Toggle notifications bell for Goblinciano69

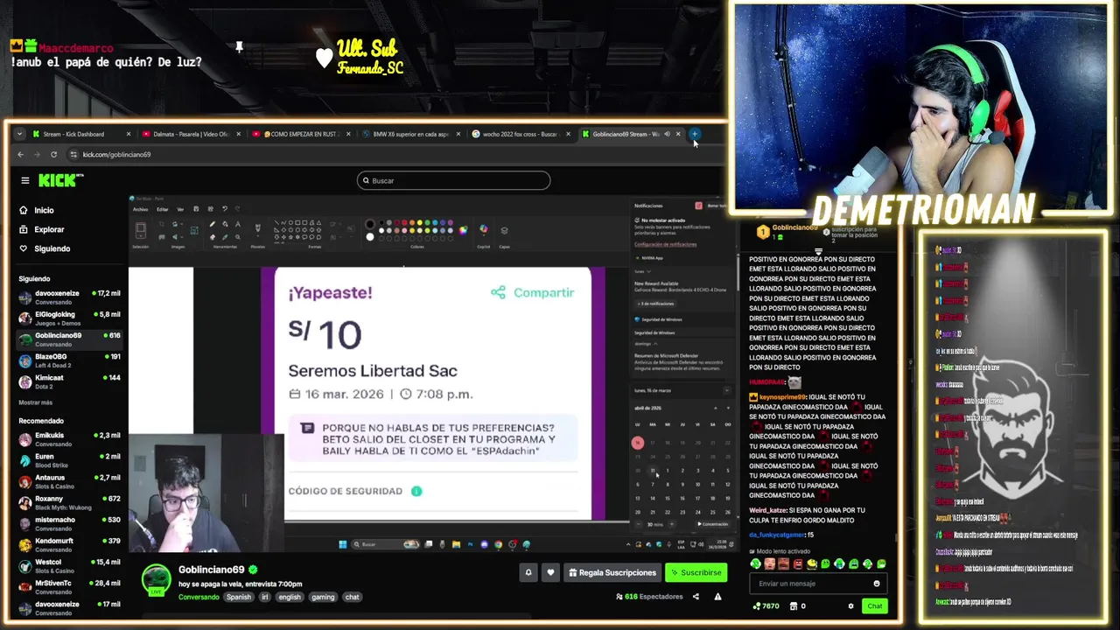pos(528,572)
